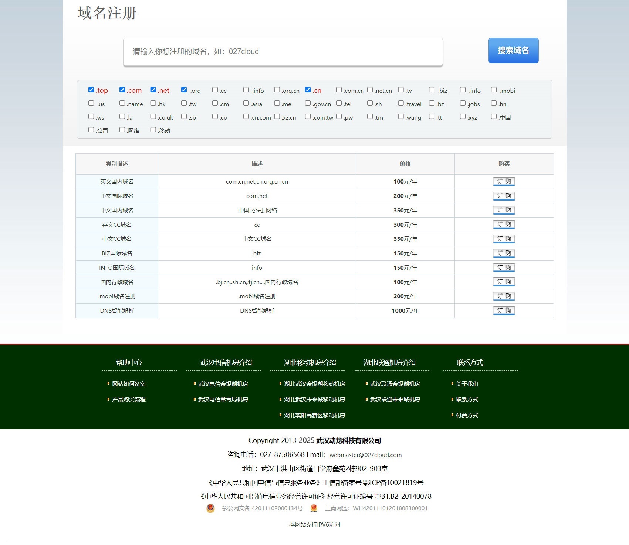Open 武汉电信金银湖机房 link
The width and height of the screenshot is (629, 545).
pyautogui.click(x=223, y=384)
